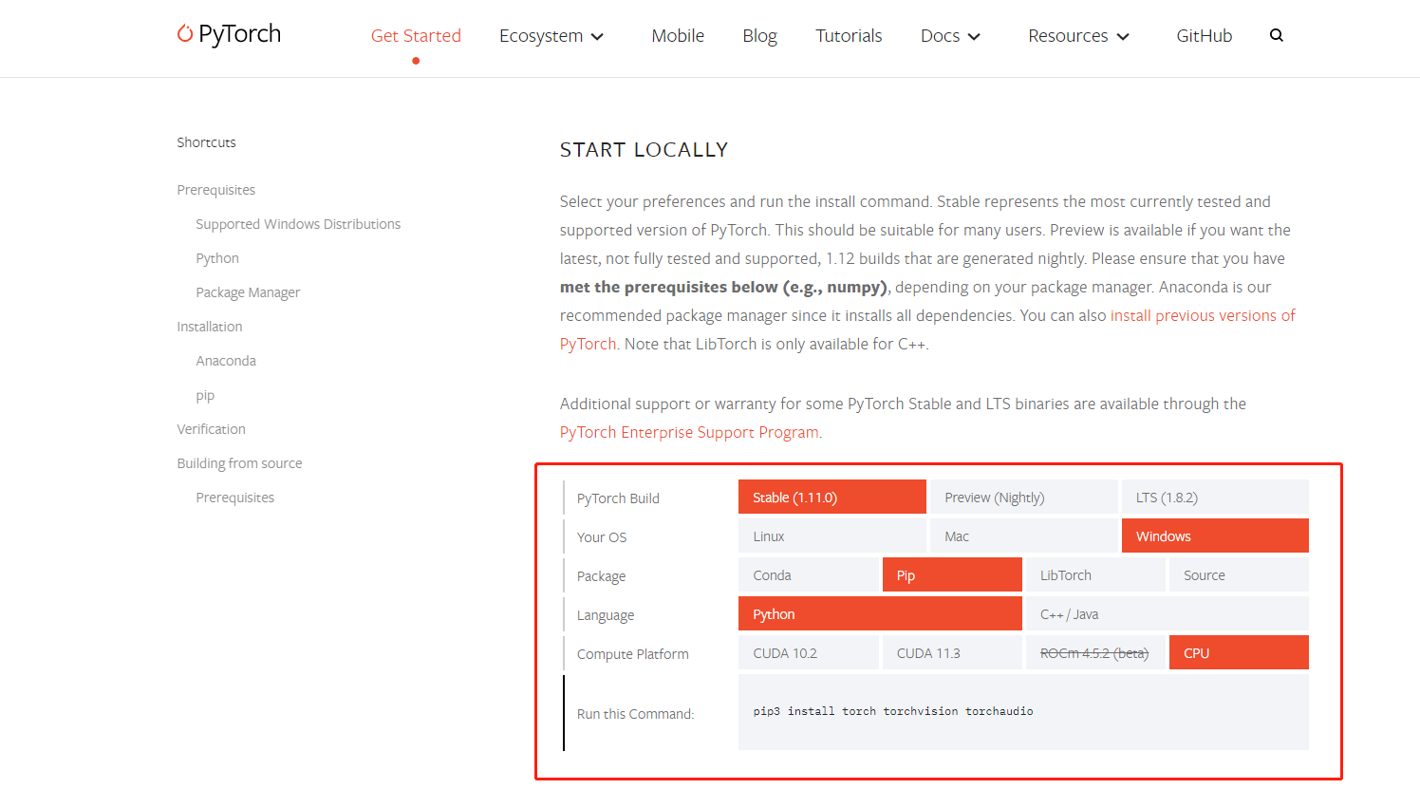The image size is (1420, 808).
Task: Select Stable (1.11.0) build
Action: (x=832, y=497)
